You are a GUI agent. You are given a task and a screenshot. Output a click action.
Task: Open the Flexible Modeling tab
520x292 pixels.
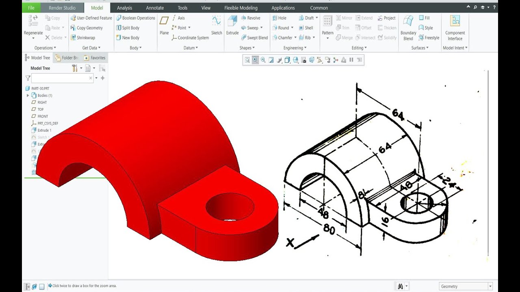241,8
